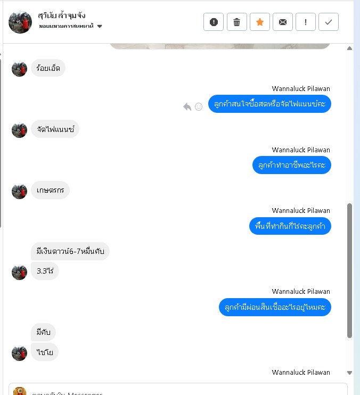Viewport: 360px width, 395px height.
Task: Click the spam report circle icon
Action: click(214, 22)
